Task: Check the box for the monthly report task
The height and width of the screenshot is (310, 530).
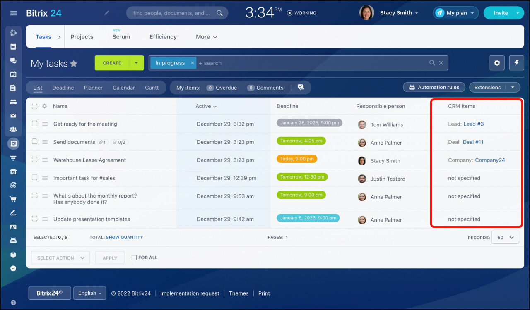Action: [35, 196]
